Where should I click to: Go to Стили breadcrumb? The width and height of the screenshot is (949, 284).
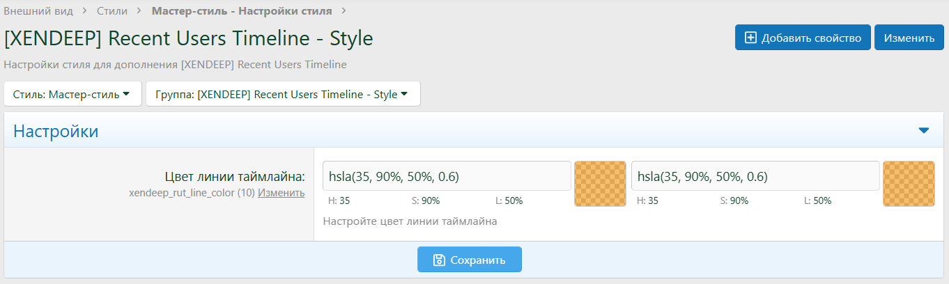pyautogui.click(x=111, y=11)
